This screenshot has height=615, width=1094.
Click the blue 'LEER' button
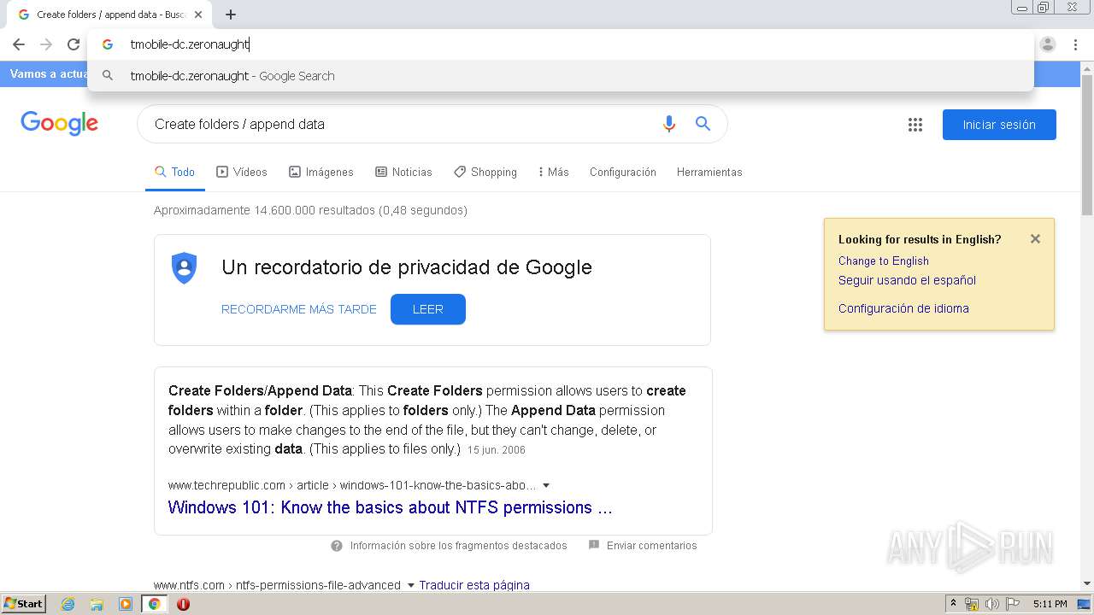428,309
